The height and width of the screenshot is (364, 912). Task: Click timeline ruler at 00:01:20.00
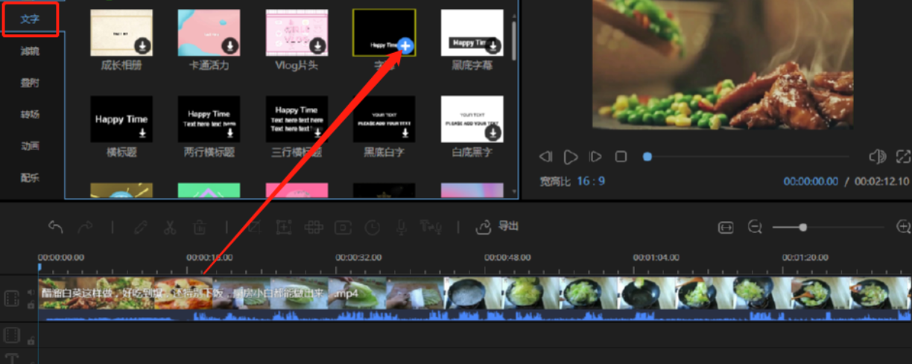pos(805,258)
